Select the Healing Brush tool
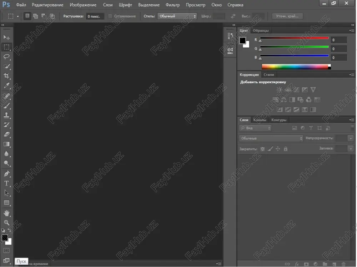Viewport: 357px width, 267px height. click(x=6, y=96)
